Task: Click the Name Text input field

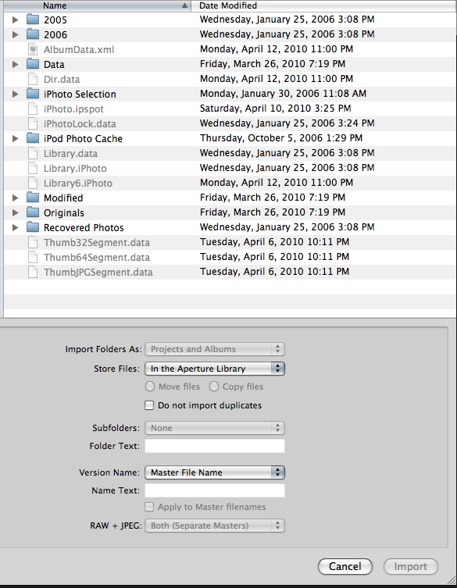Action: [x=215, y=490]
